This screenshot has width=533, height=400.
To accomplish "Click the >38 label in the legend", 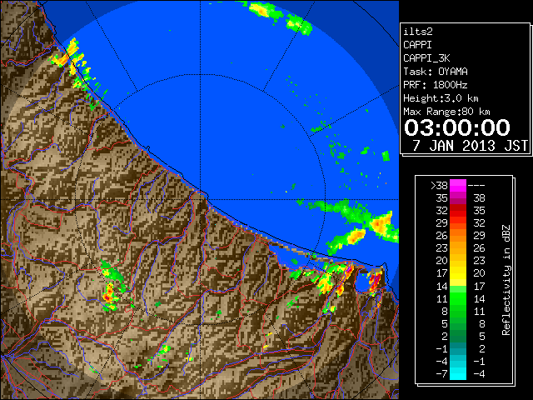I will click(x=439, y=185).
